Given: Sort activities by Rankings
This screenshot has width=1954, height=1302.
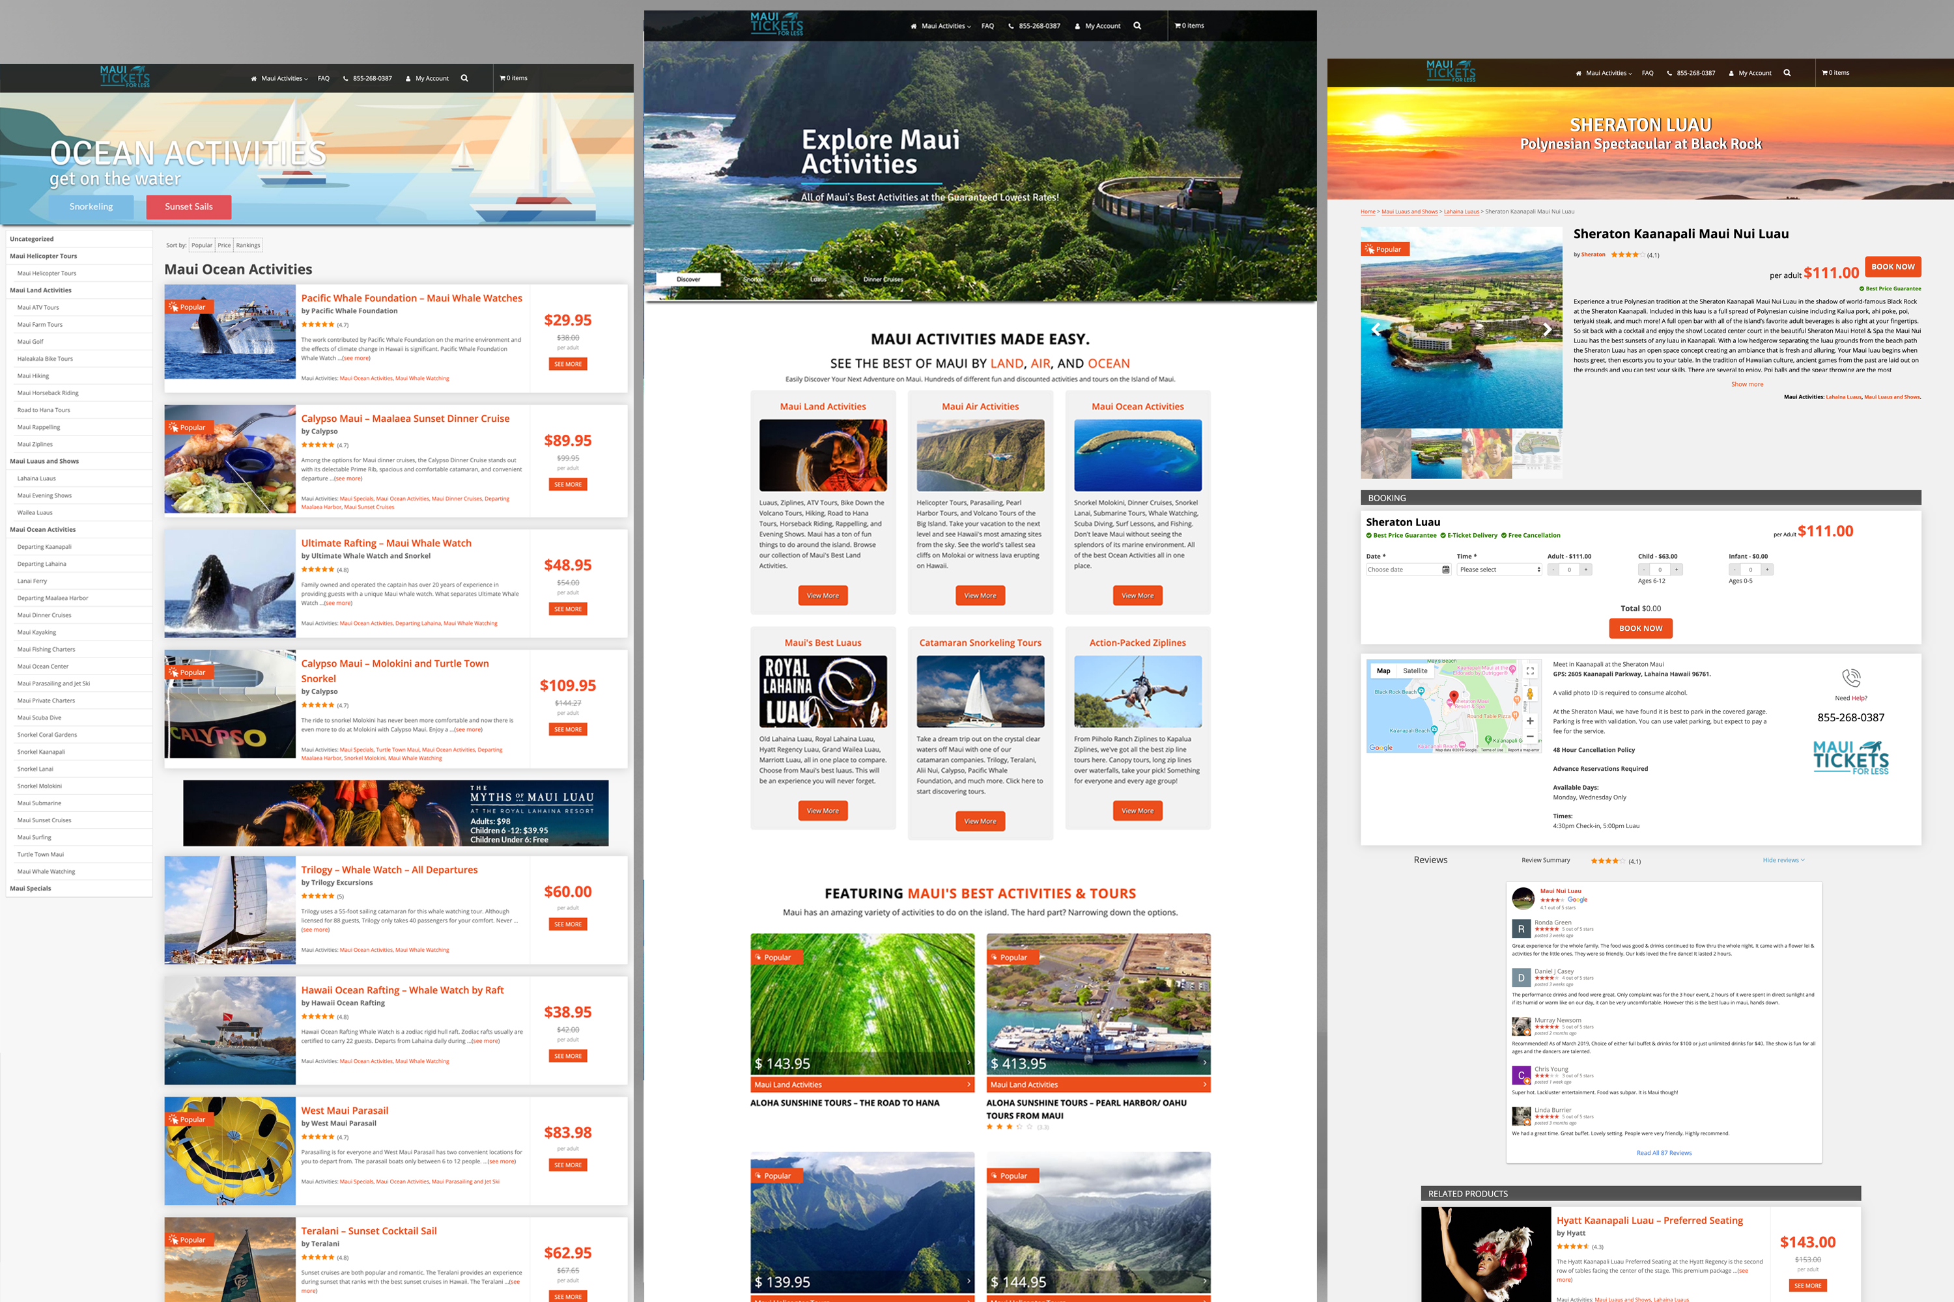Looking at the screenshot, I should coord(248,245).
